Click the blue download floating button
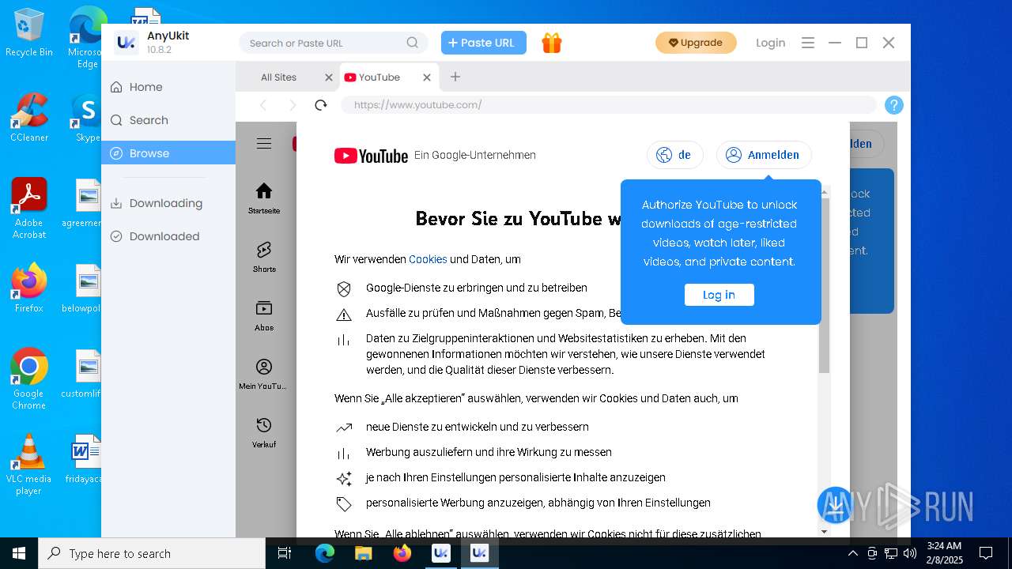The width and height of the screenshot is (1012, 569). 835,505
